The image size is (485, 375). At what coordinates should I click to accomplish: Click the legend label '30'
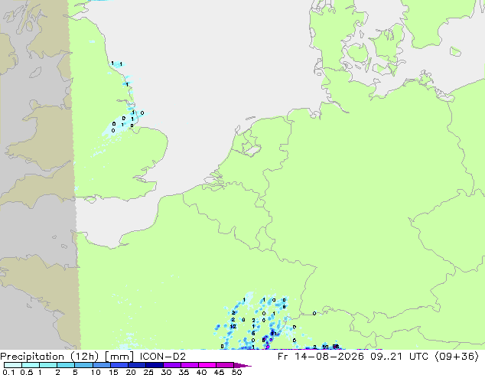point(166,372)
